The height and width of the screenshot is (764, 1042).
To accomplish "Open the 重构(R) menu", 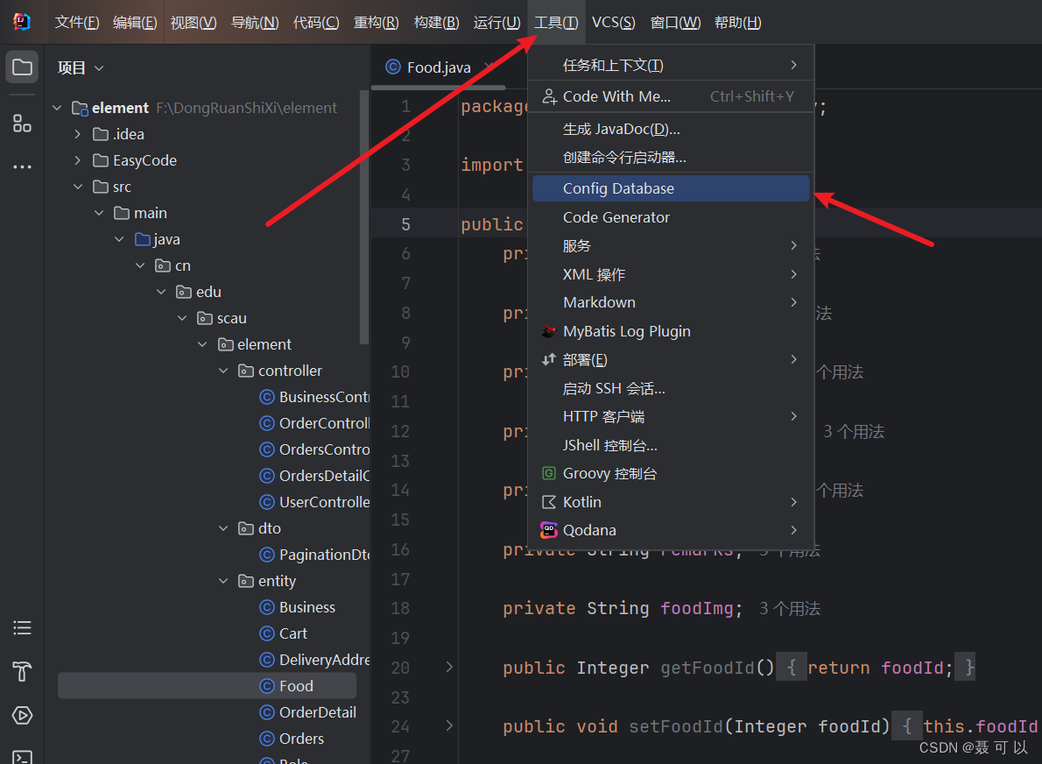I will (377, 23).
